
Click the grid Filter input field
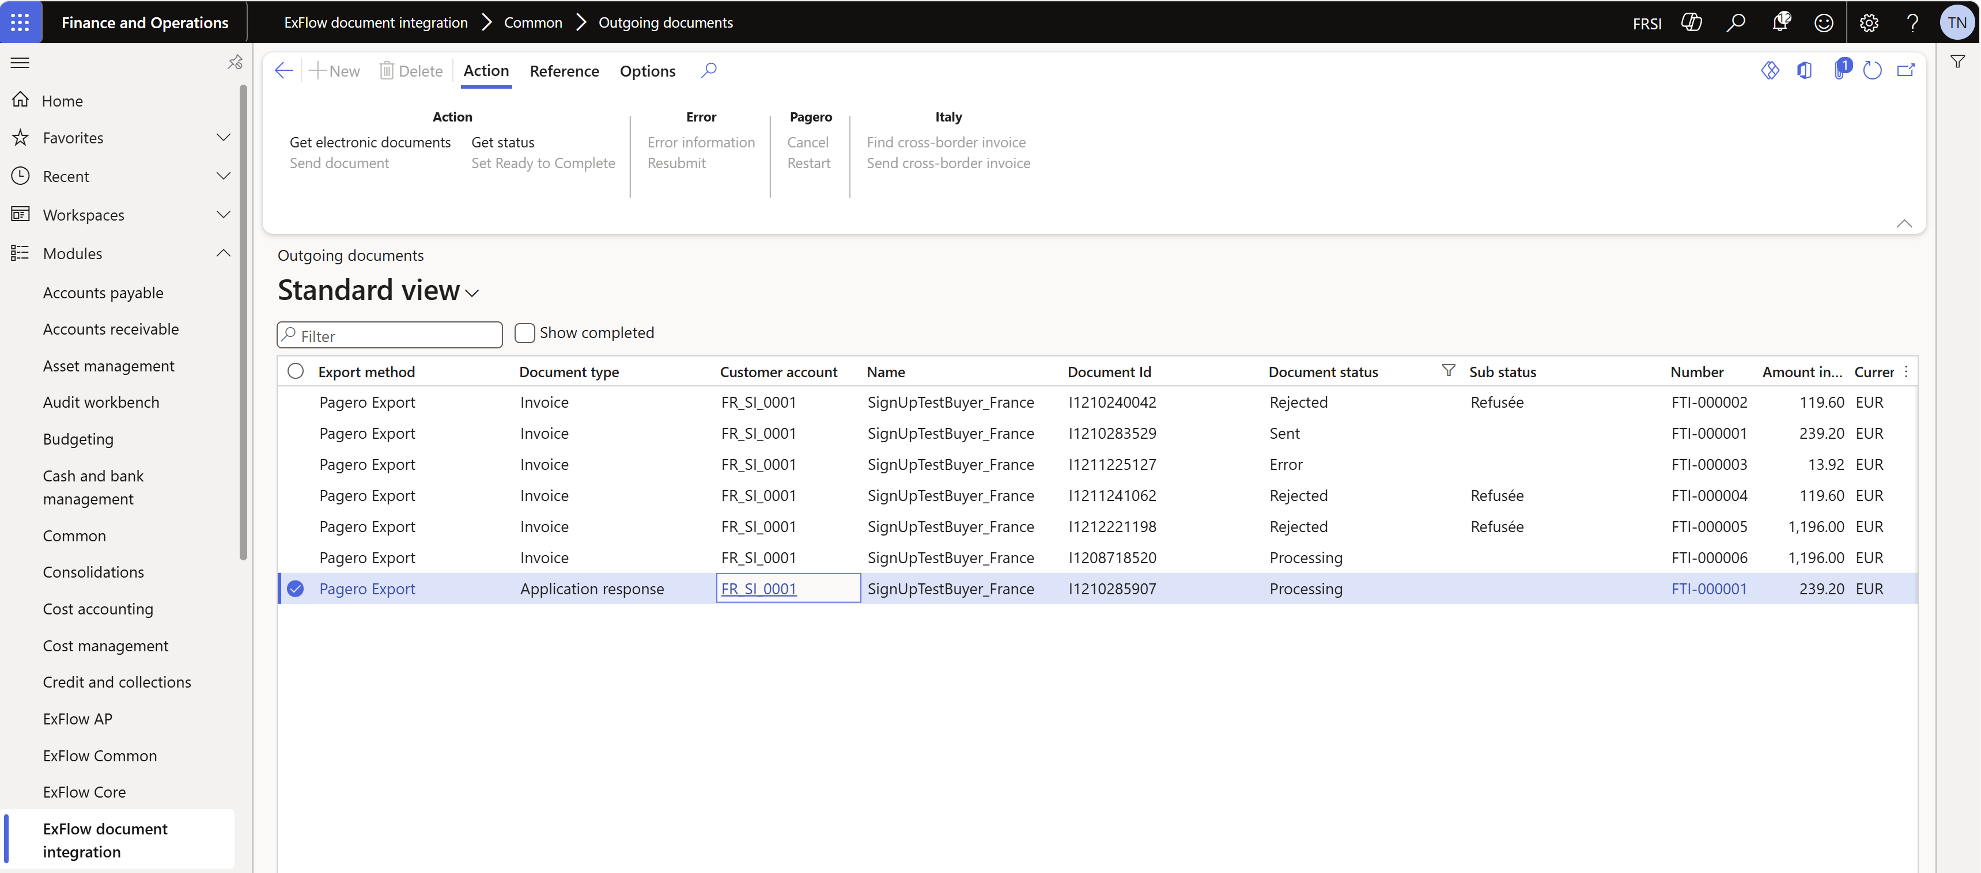point(390,335)
